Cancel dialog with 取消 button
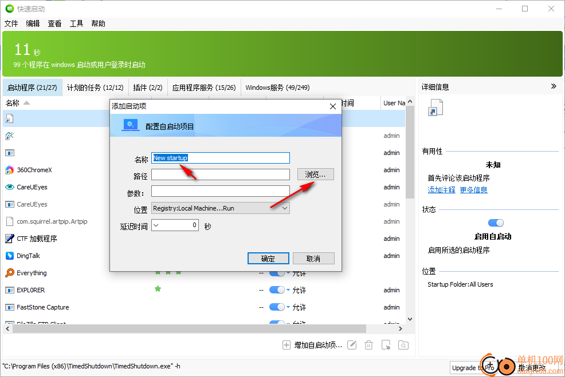The width and height of the screenshot is (565, 377). coord(313,258)
